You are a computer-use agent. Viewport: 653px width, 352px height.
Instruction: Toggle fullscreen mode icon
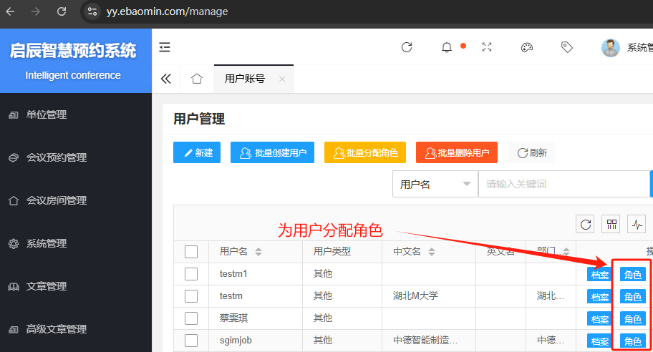coord(487,47)
